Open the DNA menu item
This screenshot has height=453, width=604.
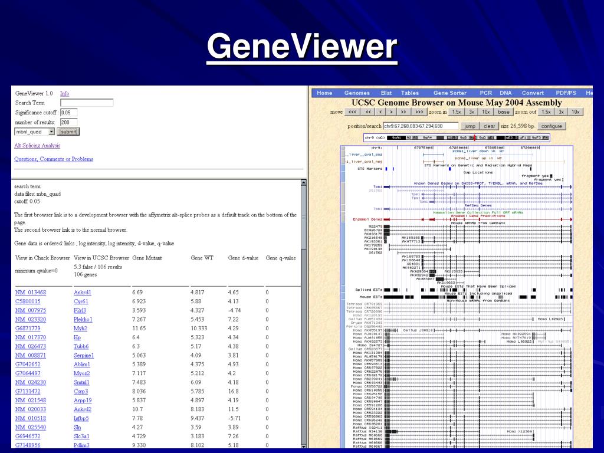coord(505,93)
